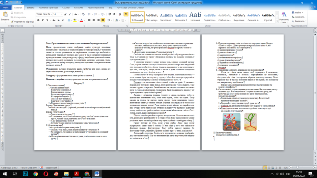Click Format Painter (Формат по образцу)
317x178 pixels.
pyautogui.click(x=22, y=22)
